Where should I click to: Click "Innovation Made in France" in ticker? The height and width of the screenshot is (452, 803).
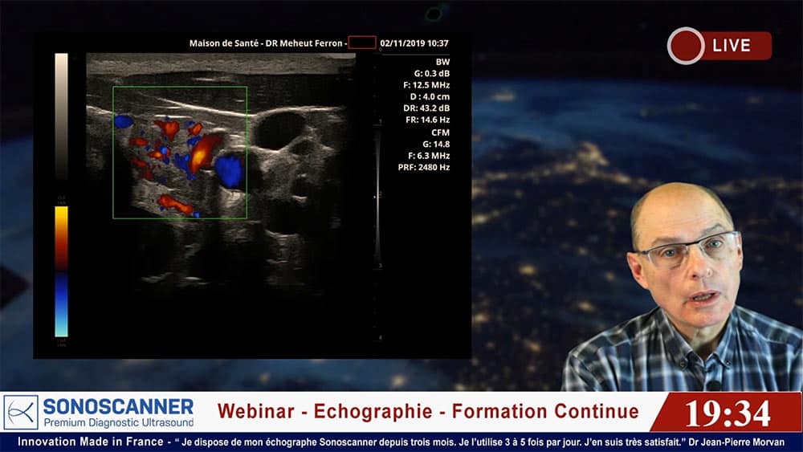(91, 442)
